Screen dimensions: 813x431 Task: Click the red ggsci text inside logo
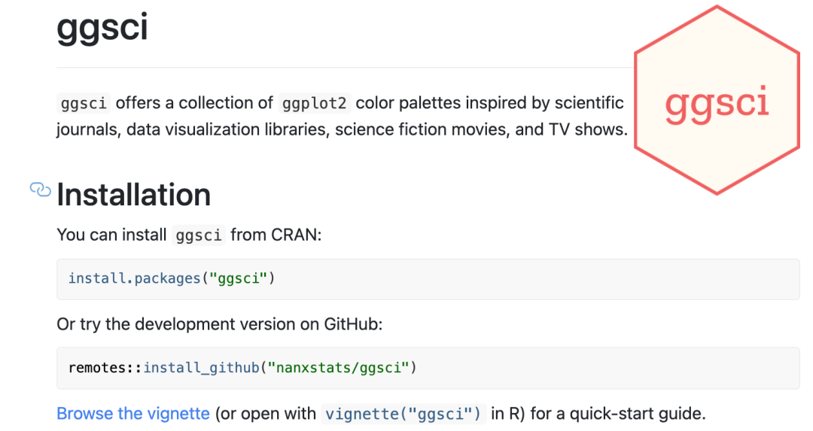point(717,104)
